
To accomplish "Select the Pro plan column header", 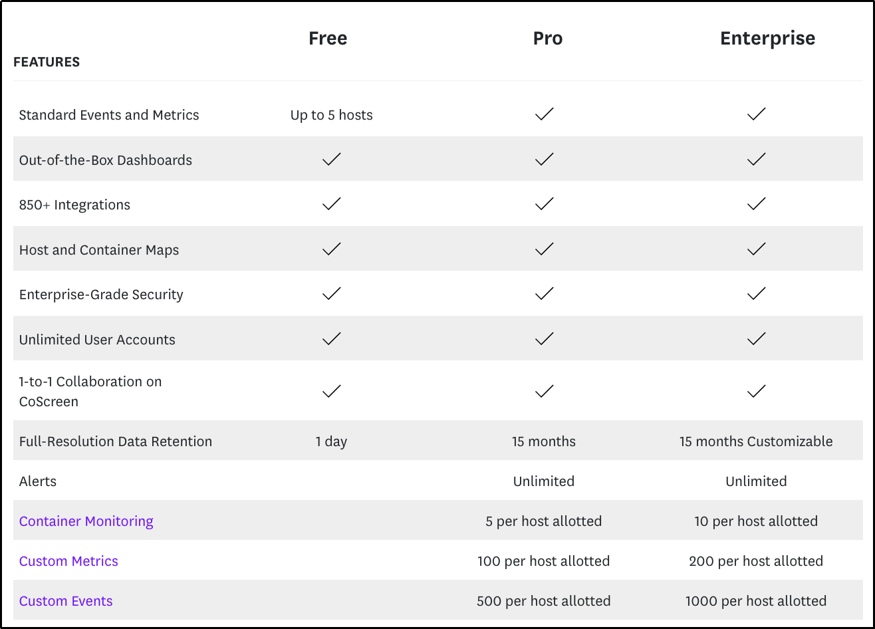I will point(548,39).
